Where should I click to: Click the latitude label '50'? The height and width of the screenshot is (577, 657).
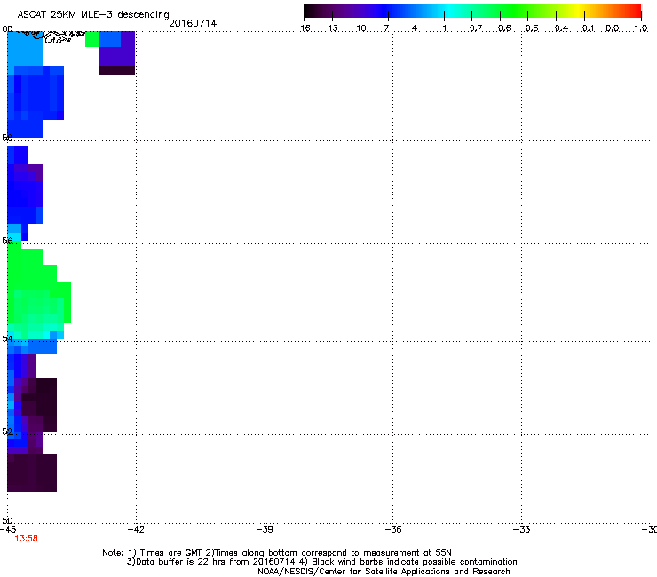[7, 520]
